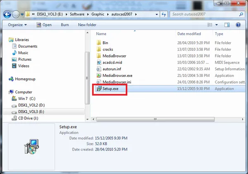Click the file list horizontal scrollbar thumb
This screenshot has height=174, width=248.
(x=155, y=119)
